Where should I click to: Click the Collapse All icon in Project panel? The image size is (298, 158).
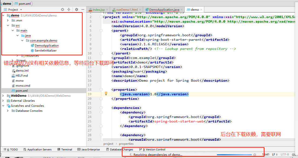[69, 9]
